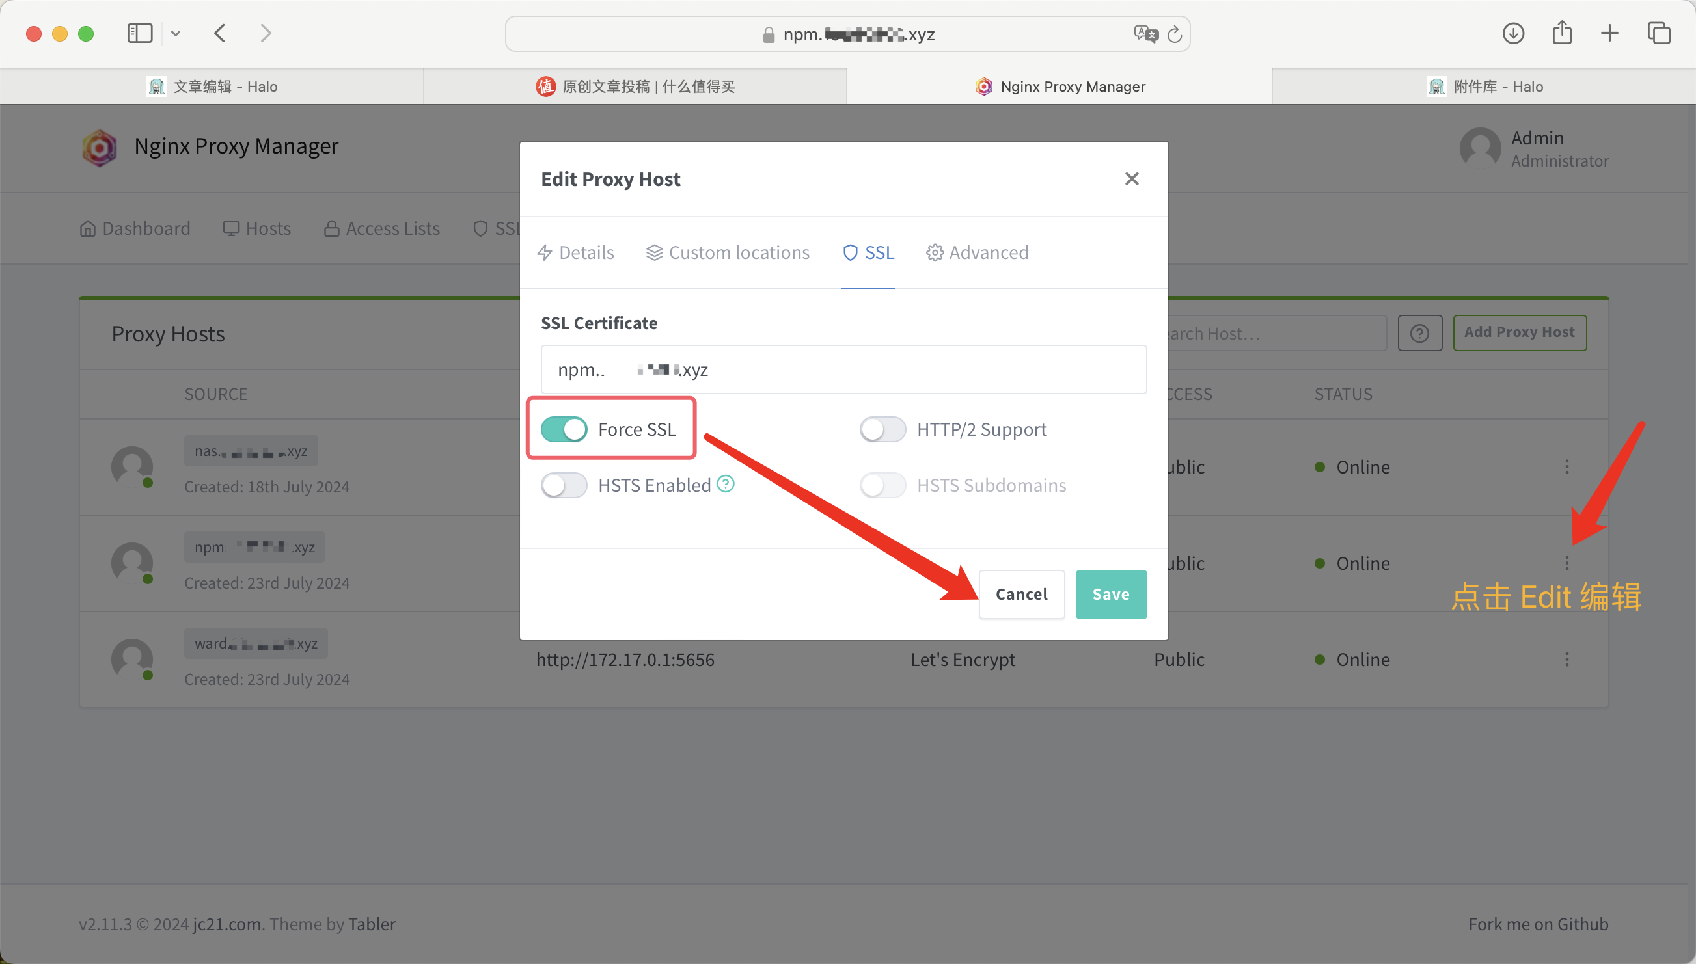The width and height of the screenshot is (1696, 964).
Task: Show the tab overview
Action: pos(1658,33)
